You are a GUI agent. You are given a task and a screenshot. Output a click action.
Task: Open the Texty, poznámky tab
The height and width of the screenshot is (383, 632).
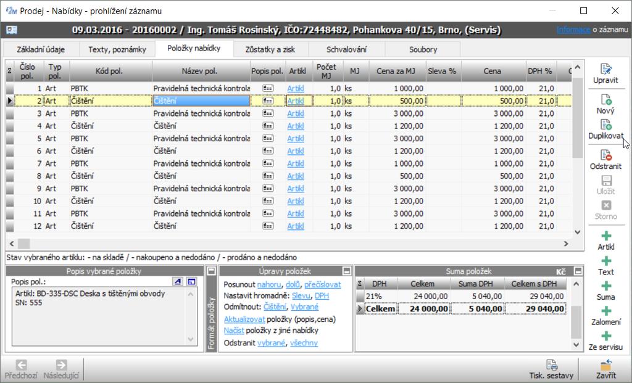click(x=117, y=49)
